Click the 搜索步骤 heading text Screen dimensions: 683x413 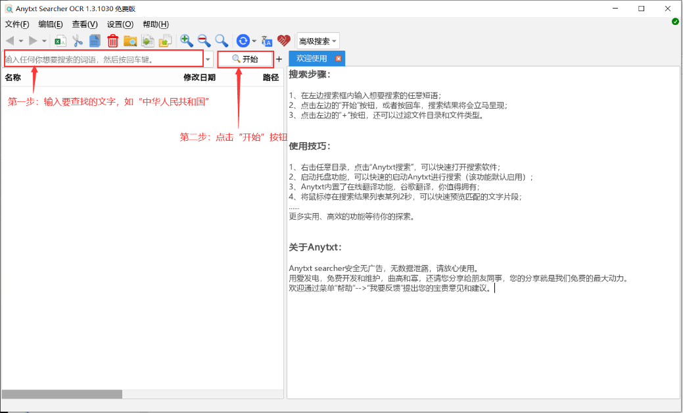point(310,74)
